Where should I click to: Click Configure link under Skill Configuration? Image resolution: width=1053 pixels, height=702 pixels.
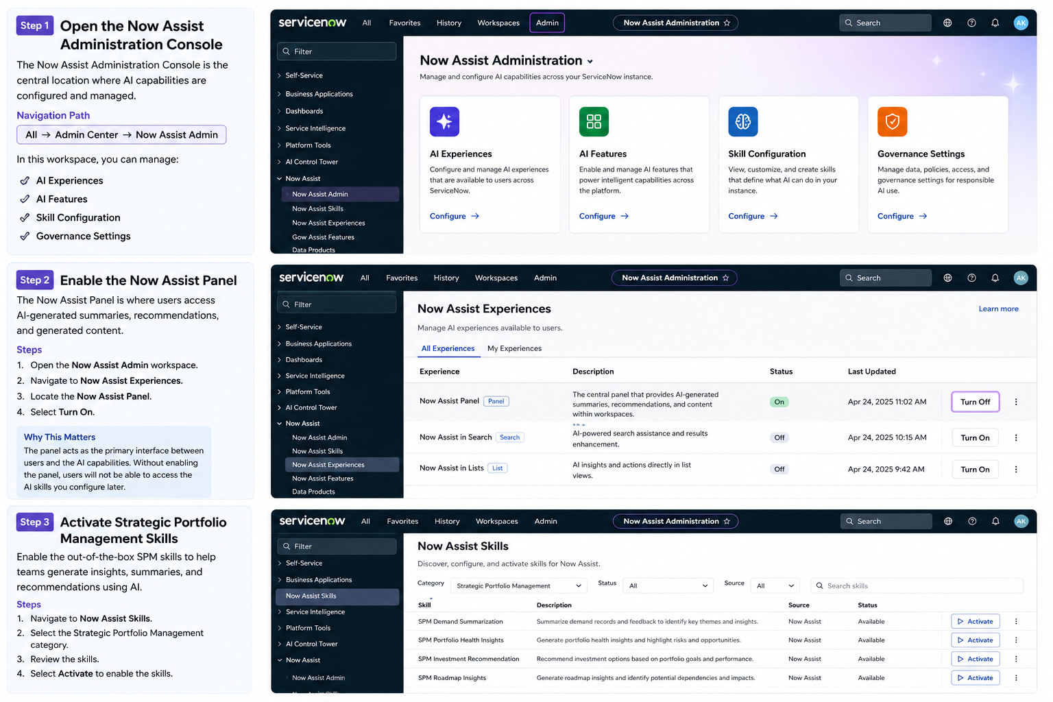coord(753,216)
